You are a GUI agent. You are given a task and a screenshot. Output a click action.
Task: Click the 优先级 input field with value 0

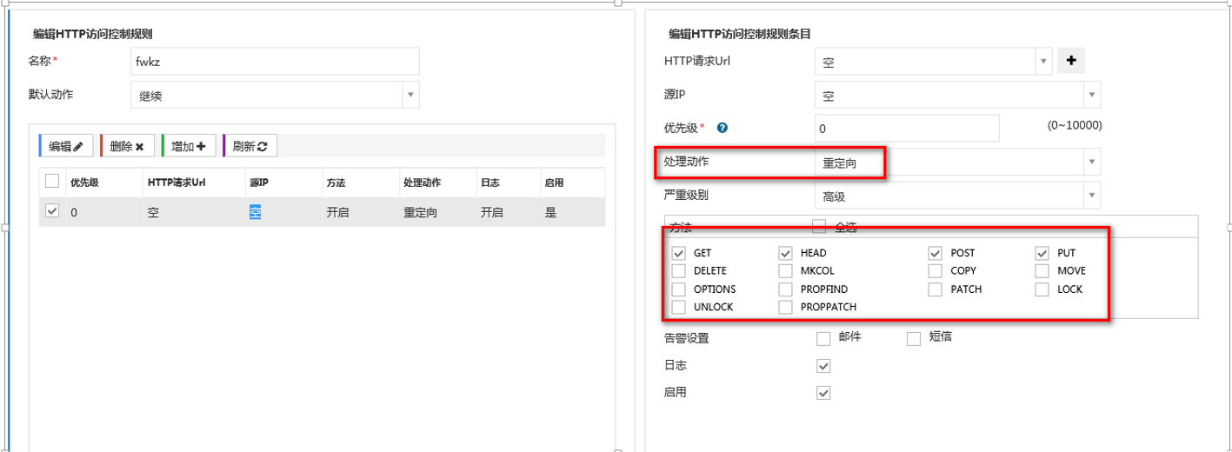[x=907, y=128]
